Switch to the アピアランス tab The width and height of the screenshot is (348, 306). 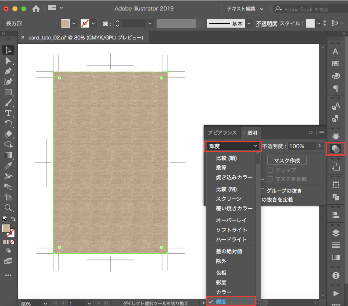[x=222, y=133]
